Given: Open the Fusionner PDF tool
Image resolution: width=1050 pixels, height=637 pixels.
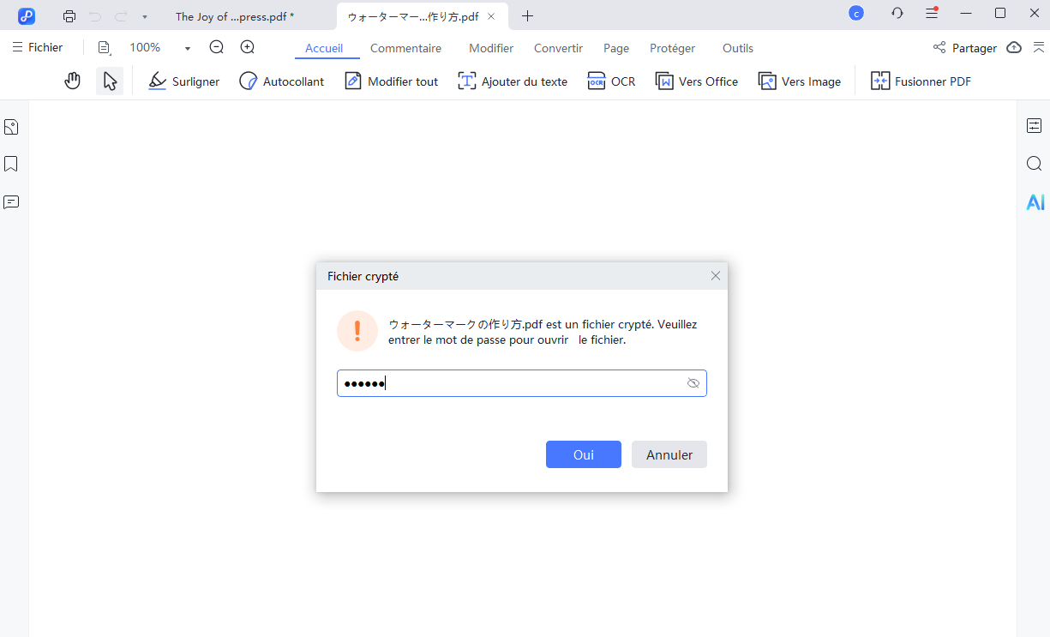Looking at the screenshot, I should (921, 81).
